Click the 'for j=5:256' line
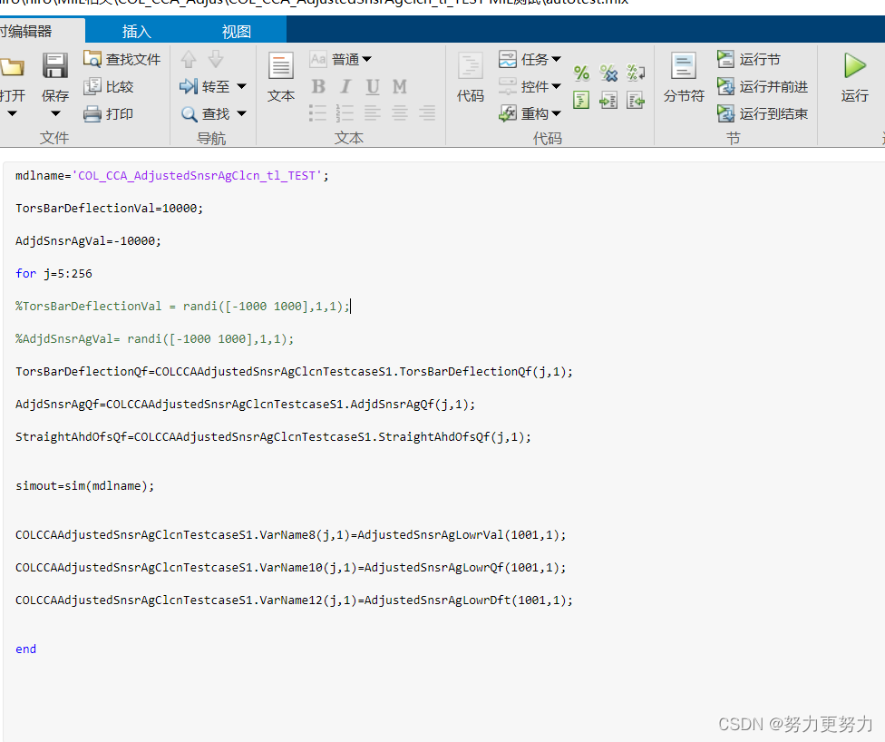The width and height of the screenshot is (885, 742). (x=53, y=273)
